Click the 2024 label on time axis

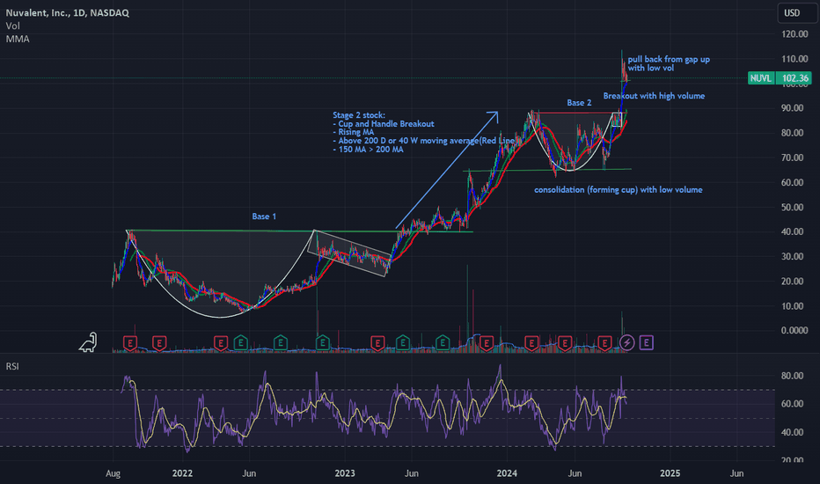(507, 473)
